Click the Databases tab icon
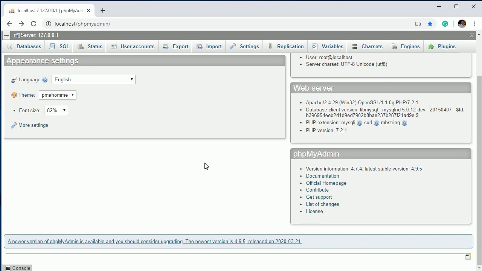Screen dimensions: 482x271 (10, 47)
